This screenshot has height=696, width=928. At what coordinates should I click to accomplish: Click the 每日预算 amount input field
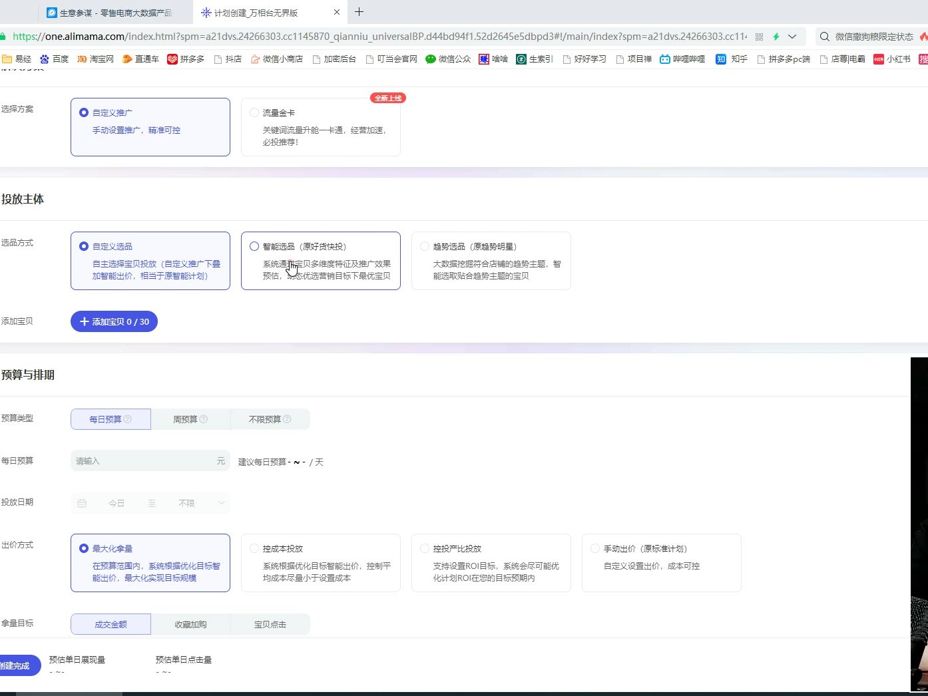tap(150, 460)
